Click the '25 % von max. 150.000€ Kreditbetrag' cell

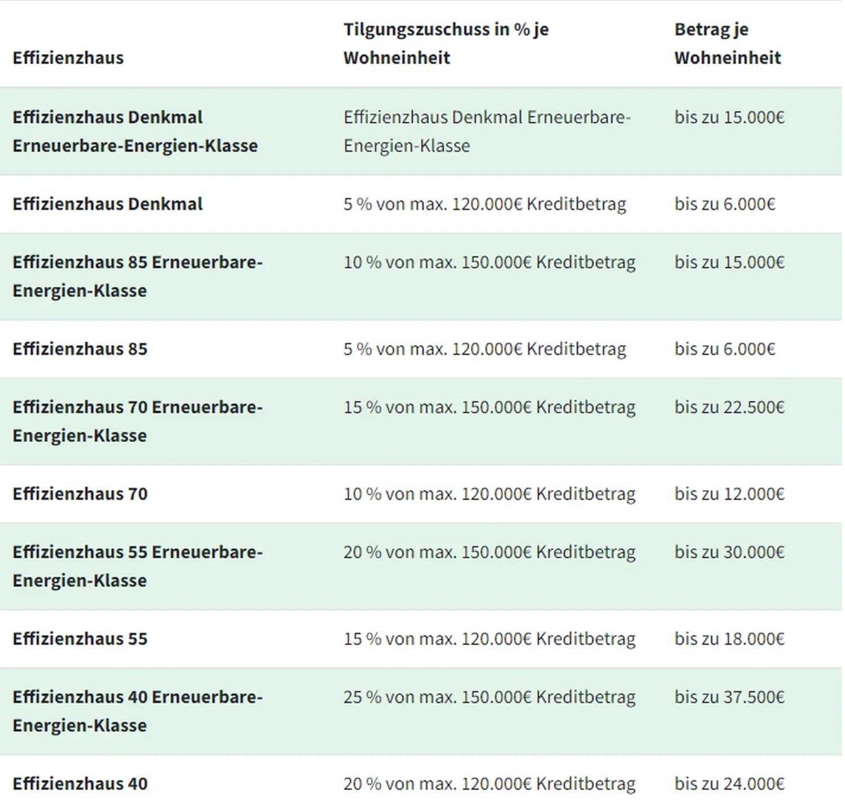tap(489, 697)
